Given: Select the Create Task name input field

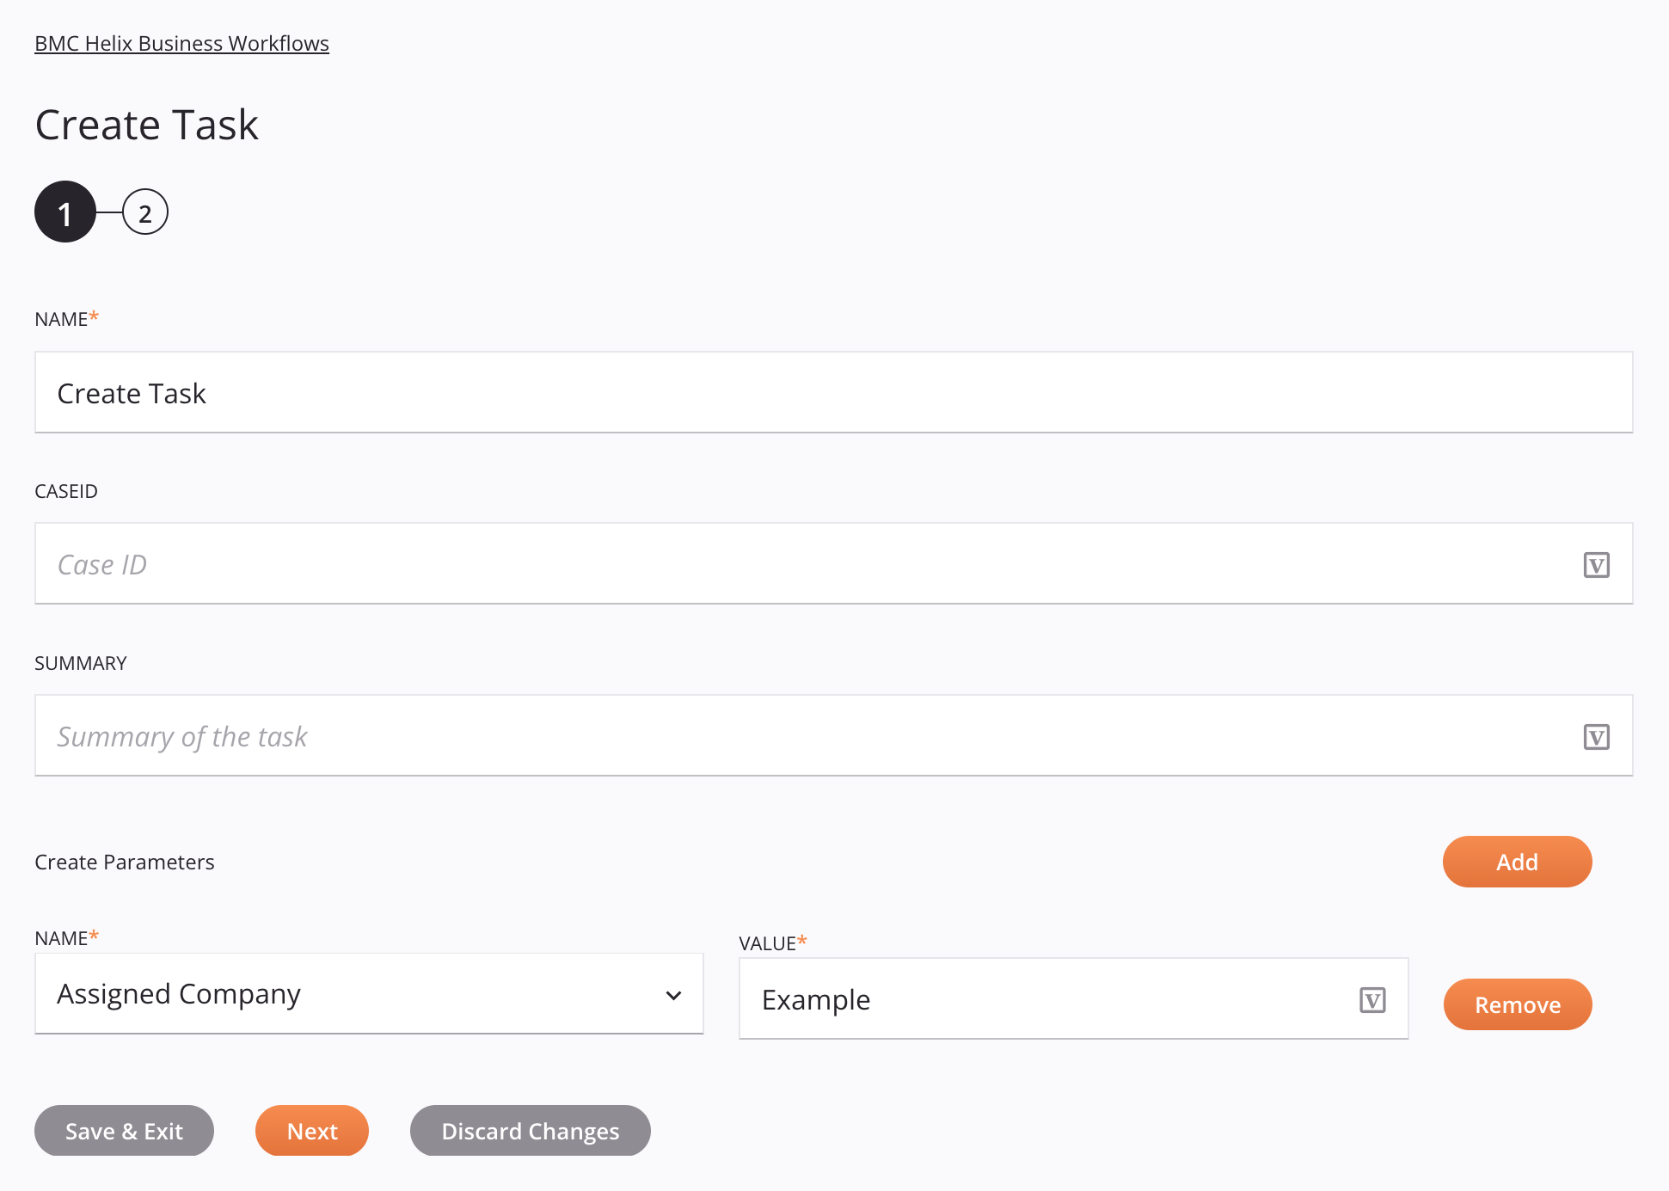Looking at the screenshot, I should click(834, 390).
